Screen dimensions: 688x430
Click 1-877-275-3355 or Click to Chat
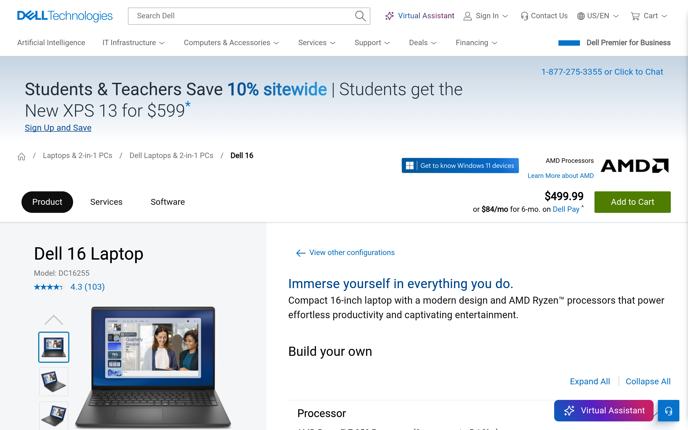click(x=602, y=72)
